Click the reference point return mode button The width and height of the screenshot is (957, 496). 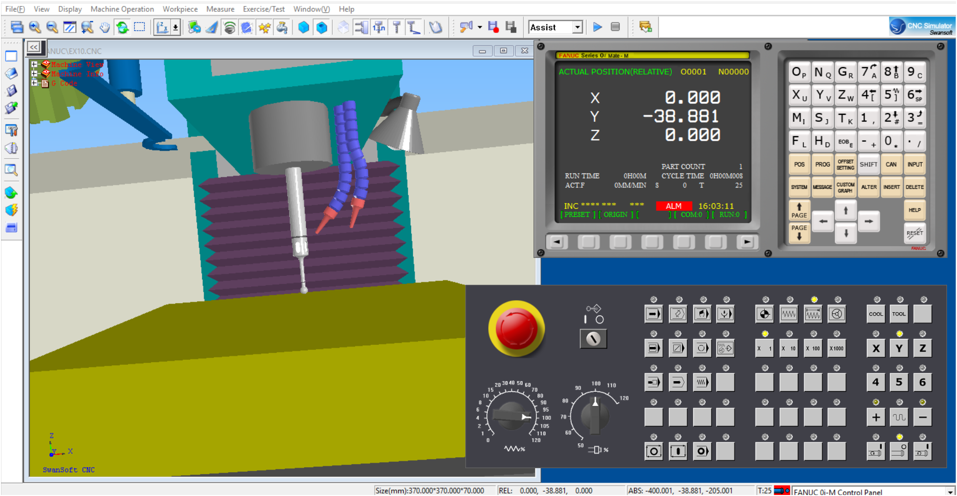(764, 314)
